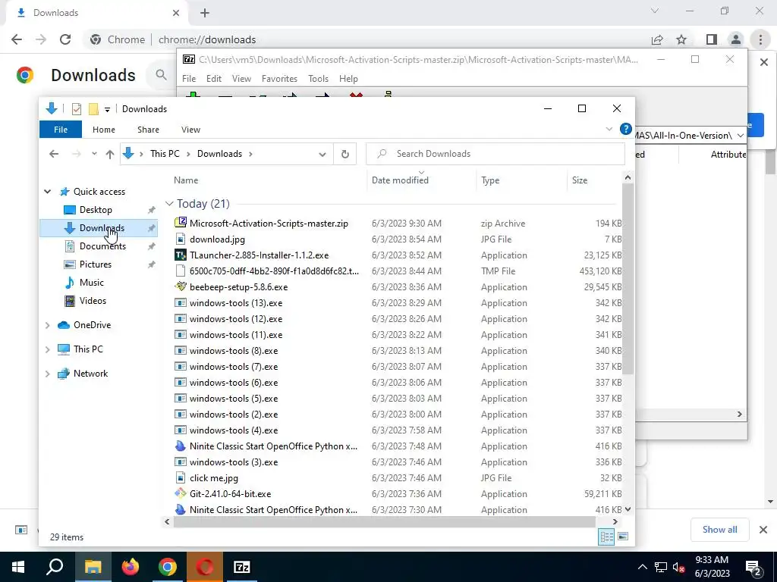Click New folder icon in quick access toolbar
This screenshot has width=777, height=582.
pos(93,109)
